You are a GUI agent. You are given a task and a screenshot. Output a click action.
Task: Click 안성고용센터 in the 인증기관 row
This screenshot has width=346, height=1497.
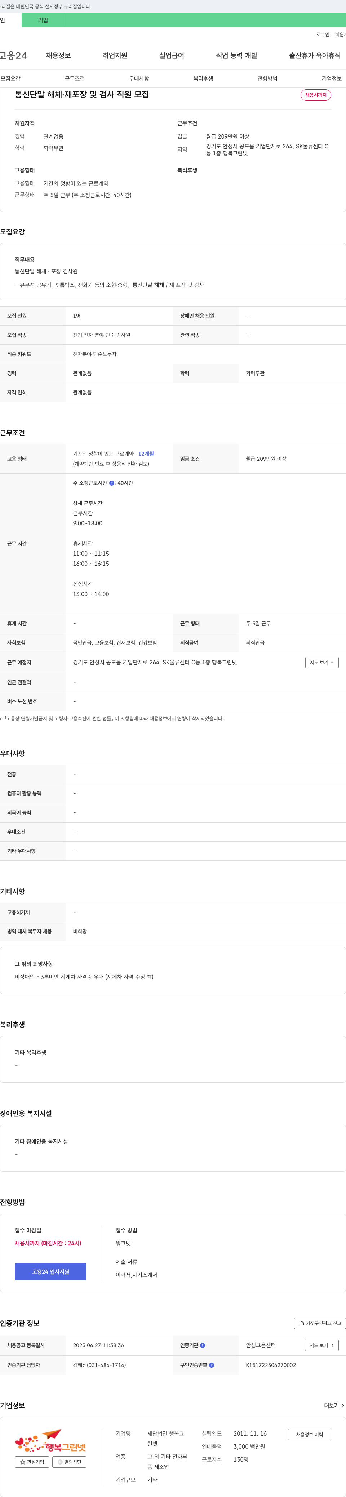[x=261, y=1345]
